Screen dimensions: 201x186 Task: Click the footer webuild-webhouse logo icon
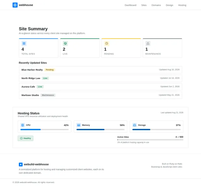(x=21, y=164)
